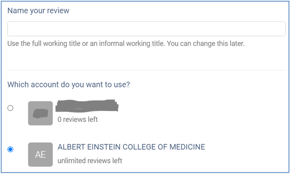Choose the first account using its radio button

tap(10, 108)
